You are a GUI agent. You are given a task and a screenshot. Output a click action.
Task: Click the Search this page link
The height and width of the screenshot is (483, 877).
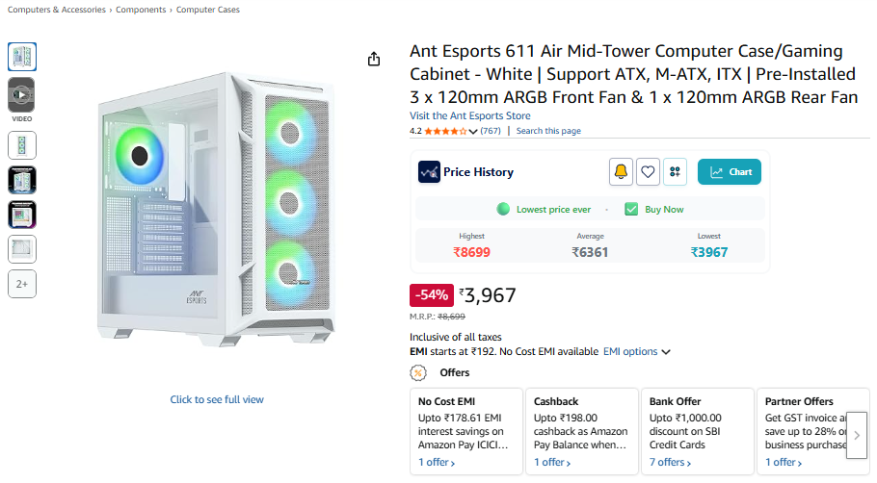click(x=548, y=131)
